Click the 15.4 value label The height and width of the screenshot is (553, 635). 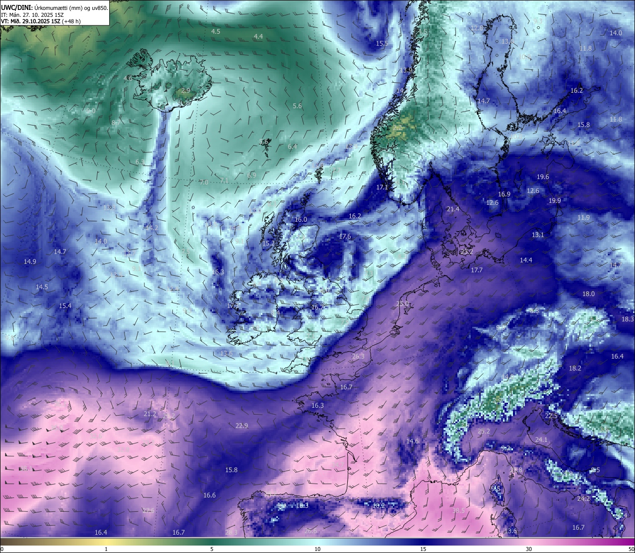pos(65,306)
